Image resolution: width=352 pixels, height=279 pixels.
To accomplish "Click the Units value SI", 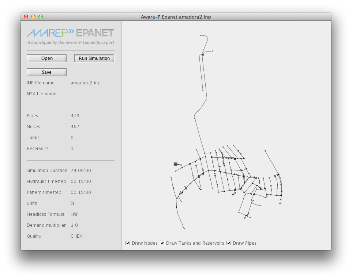I will pyautogui.click(x=72, y=203).
